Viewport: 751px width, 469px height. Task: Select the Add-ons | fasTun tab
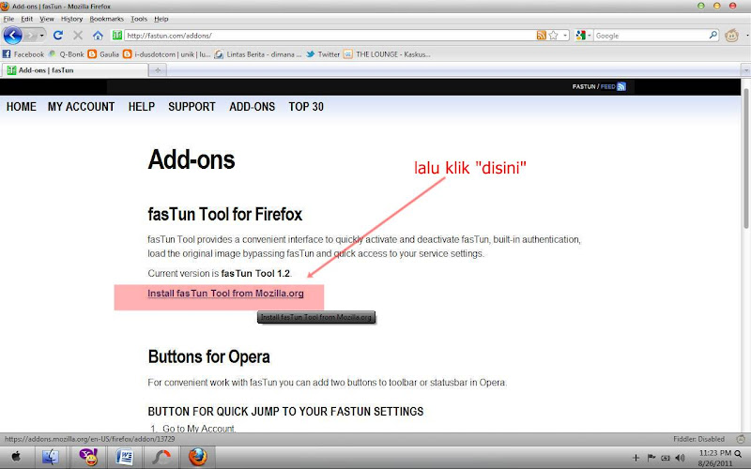(75, 69)
